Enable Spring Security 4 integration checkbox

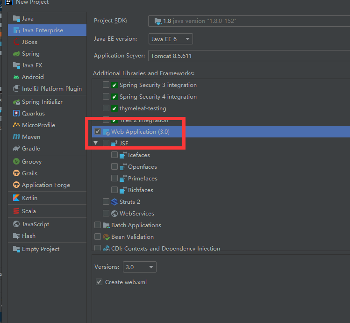pyautogui.click(x=106, y=96)
